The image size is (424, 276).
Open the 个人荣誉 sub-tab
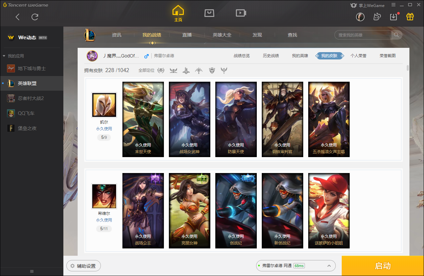click(358, 56)
